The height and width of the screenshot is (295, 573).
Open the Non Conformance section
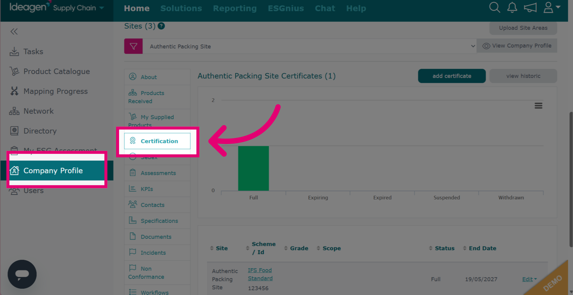pyautogui.click(x=157, y=273)
